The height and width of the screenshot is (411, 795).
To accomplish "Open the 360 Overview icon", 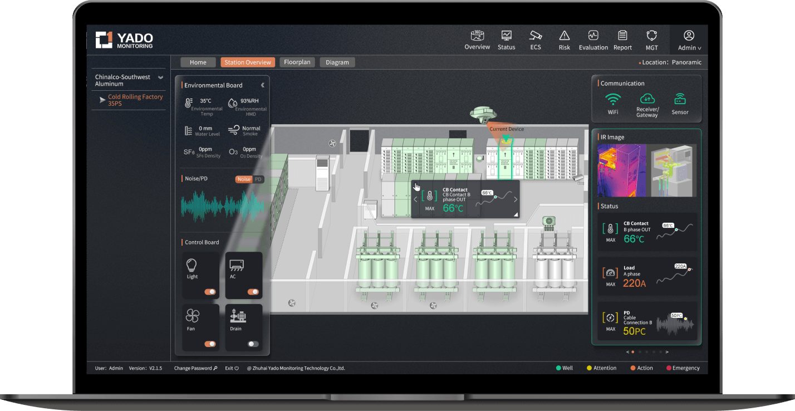I will point(477,36).
